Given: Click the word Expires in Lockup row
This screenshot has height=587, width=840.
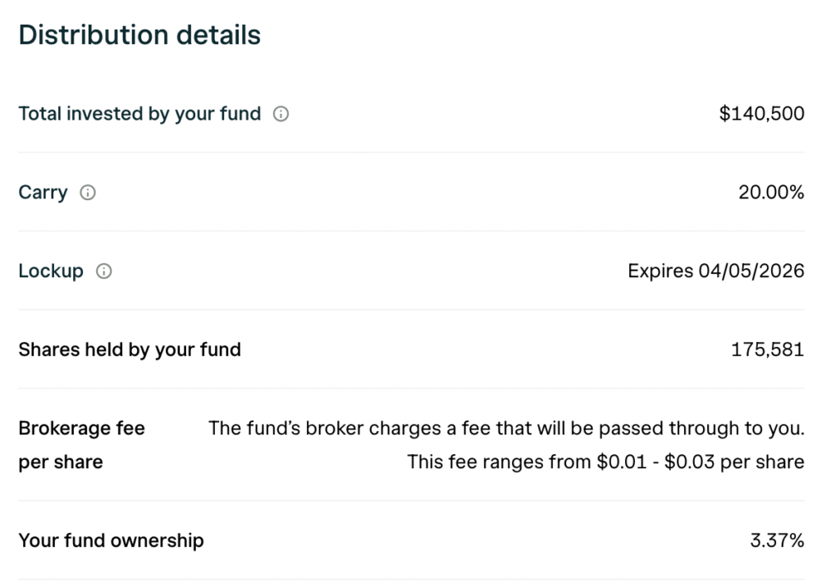Looking at the screenshot, I should [x=660, y=271].
